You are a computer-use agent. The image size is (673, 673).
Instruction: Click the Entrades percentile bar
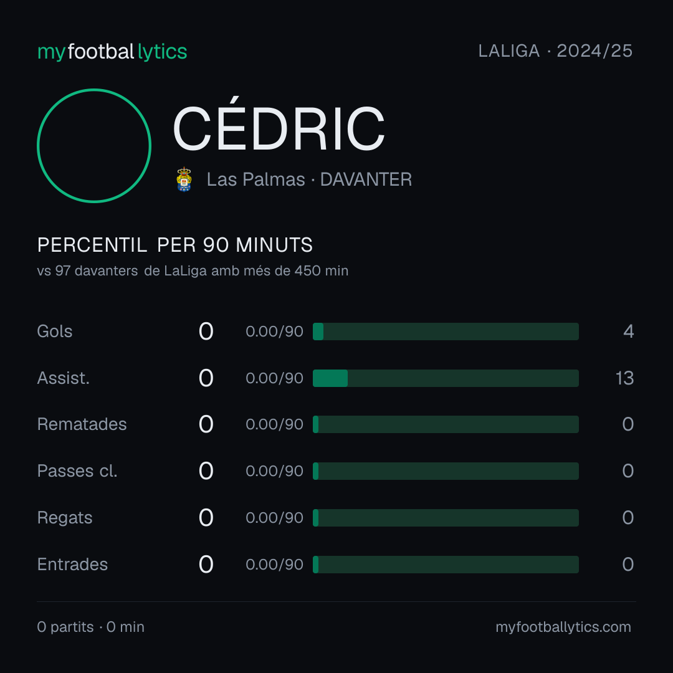[446, 565]
